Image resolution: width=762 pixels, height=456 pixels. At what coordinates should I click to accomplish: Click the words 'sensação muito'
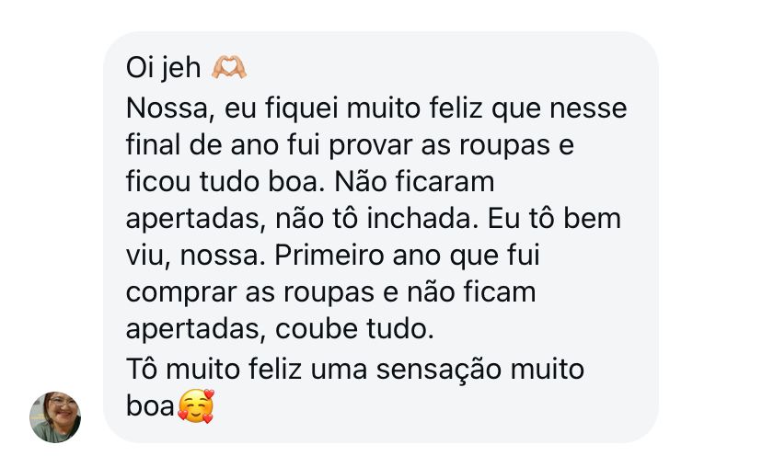[x=488, y=369]
